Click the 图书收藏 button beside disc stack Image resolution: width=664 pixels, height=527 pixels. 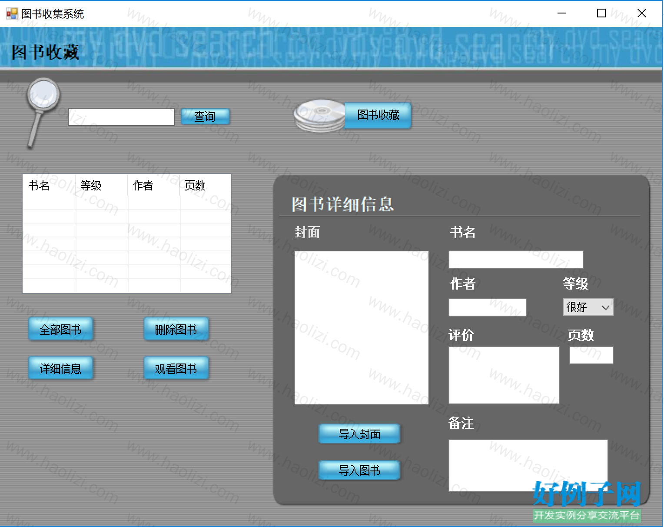[x=378, y=115]
